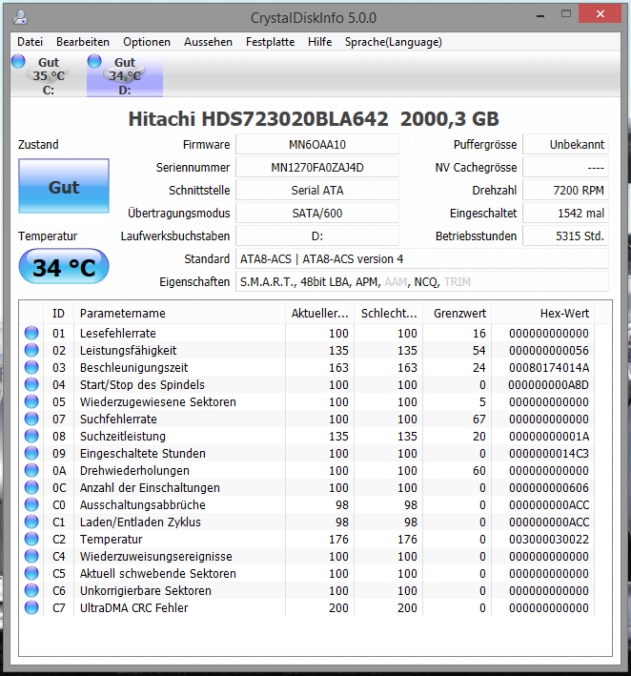631x676 pixels.
Task: Click status orb of Suchfehlerrate row
Action: [x=31, y=419]
